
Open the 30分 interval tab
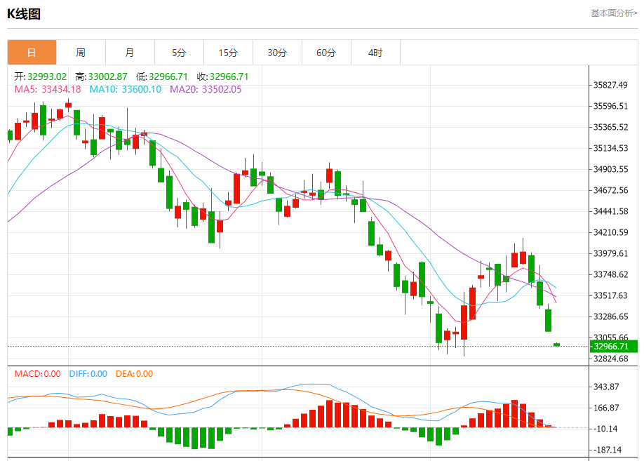277,53
